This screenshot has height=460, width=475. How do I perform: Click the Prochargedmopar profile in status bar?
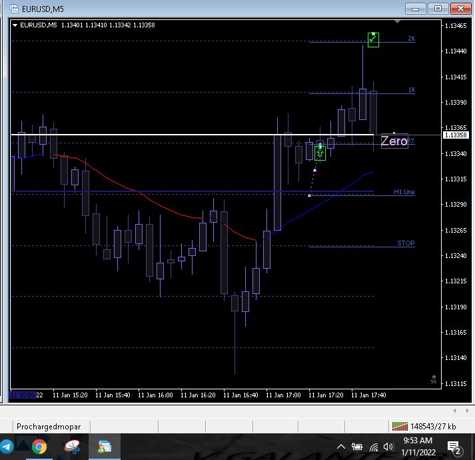point(49,427)
